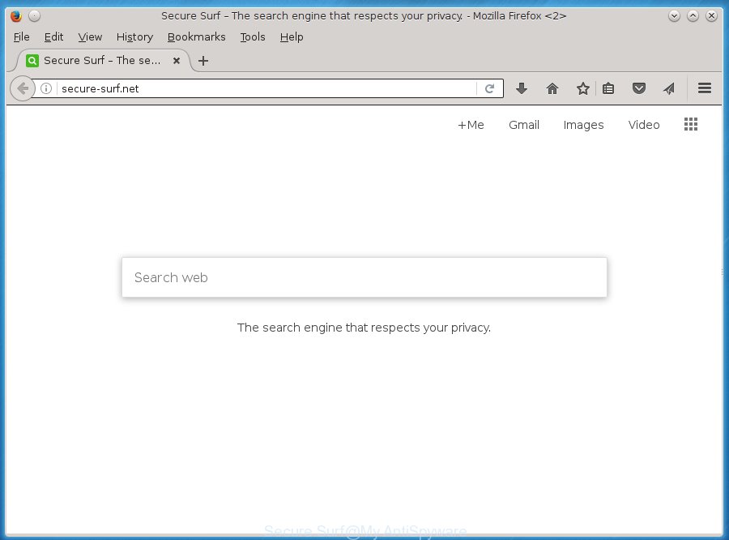Click the +Me link

pos(471,125)
